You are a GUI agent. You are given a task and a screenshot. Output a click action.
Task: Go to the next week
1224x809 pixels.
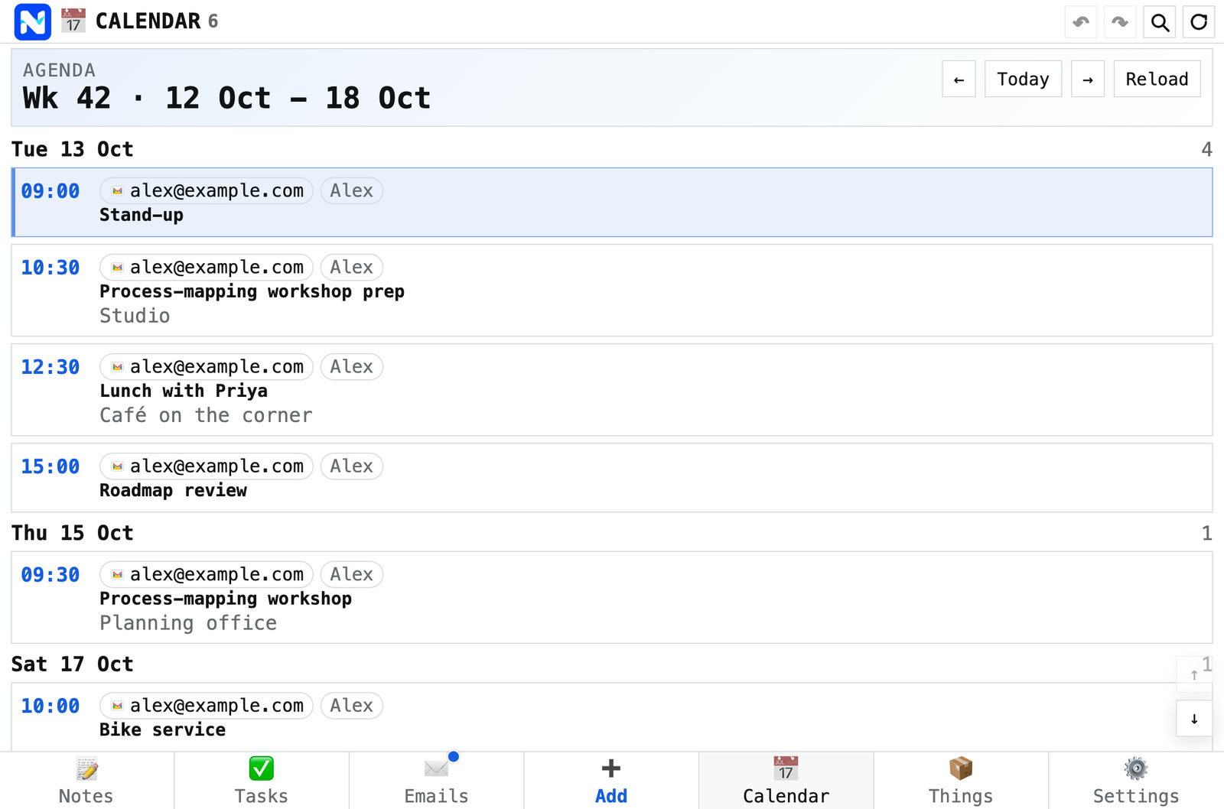1087,79
